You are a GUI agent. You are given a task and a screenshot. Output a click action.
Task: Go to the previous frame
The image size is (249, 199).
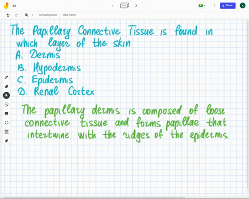pos(113,6)
